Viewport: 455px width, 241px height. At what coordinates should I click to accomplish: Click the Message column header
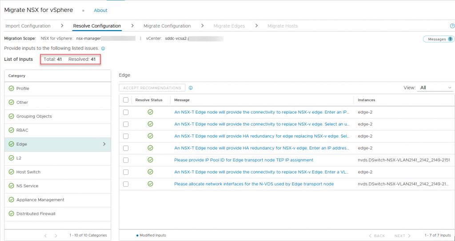[x=182, y=100]
